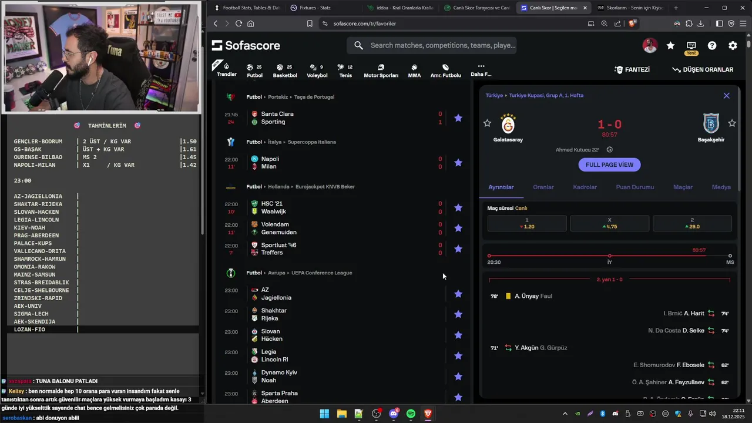Image resolution: width=752 pixels, height=423 pixels.
Task: Open Taça de Portugal competition link
Action: 314,97
